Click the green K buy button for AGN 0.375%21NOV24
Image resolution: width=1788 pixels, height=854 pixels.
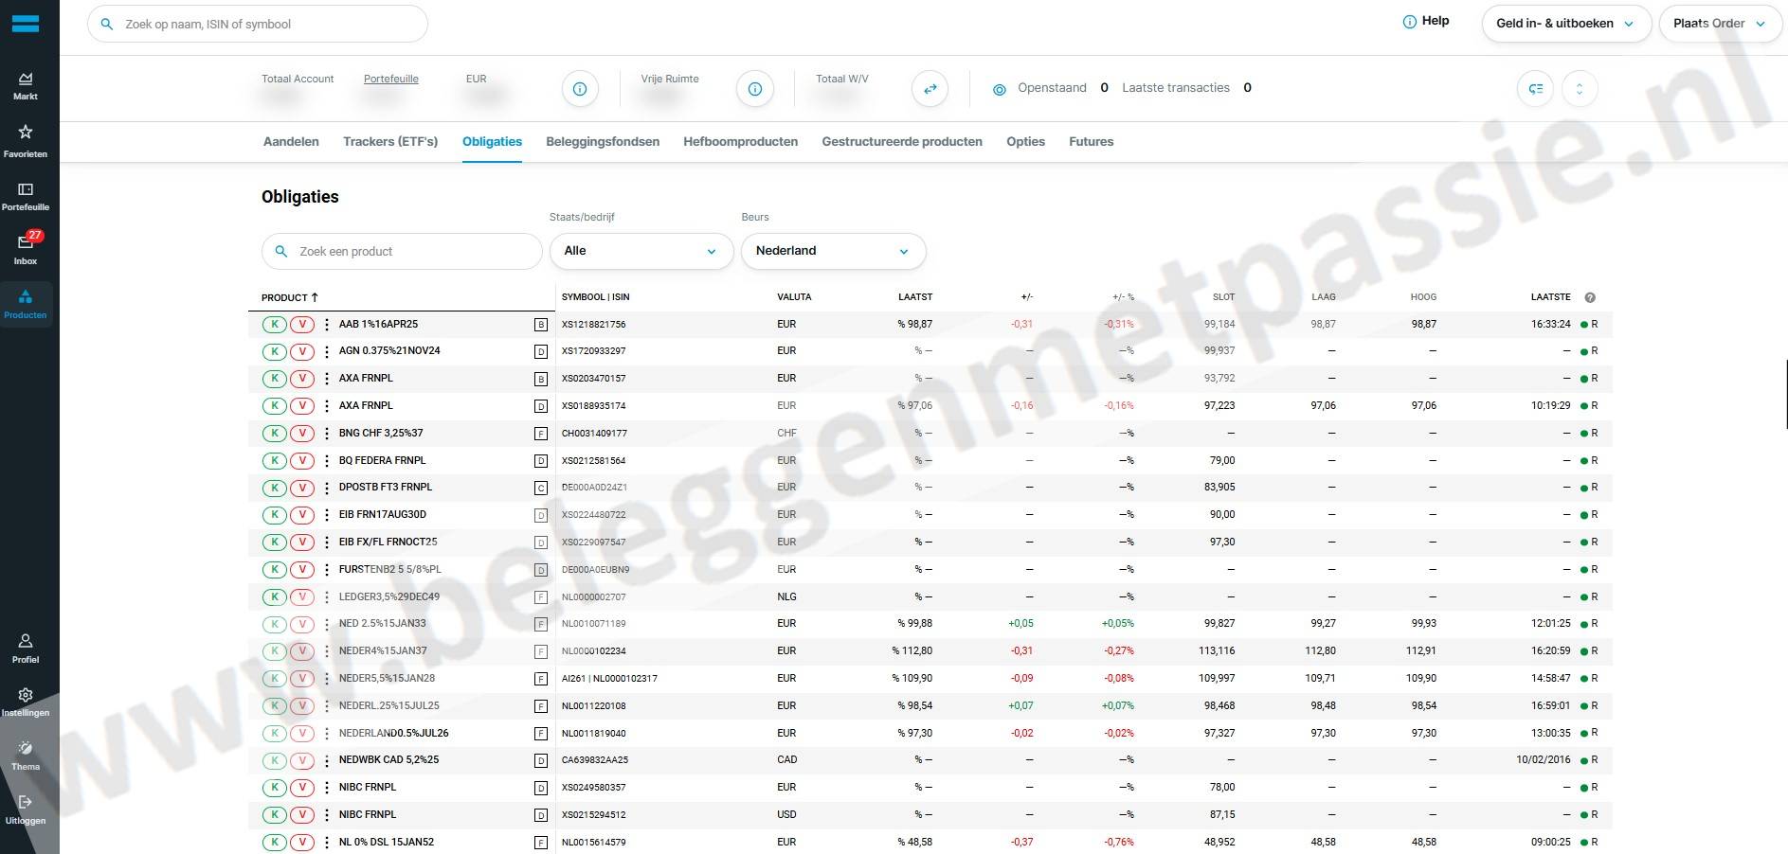(x=274, y=351)
